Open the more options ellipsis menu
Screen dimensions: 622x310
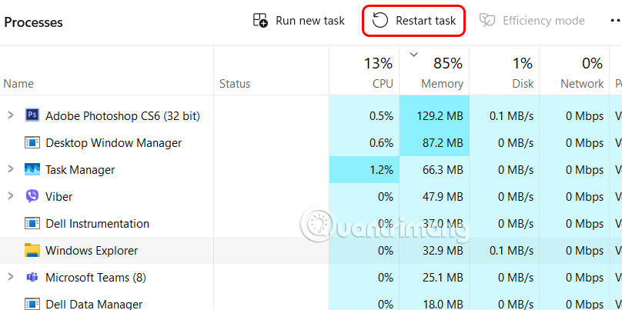(x=616, y=21)
